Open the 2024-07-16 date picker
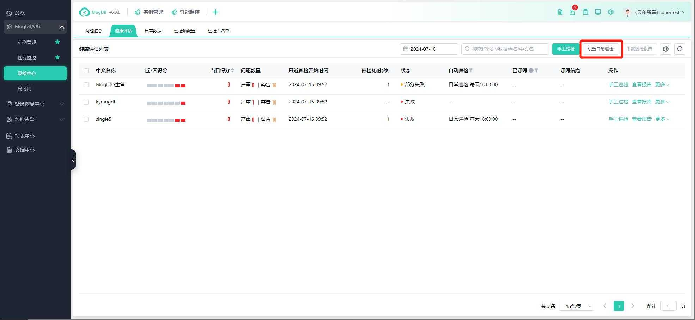 click(x=429, y=49)
